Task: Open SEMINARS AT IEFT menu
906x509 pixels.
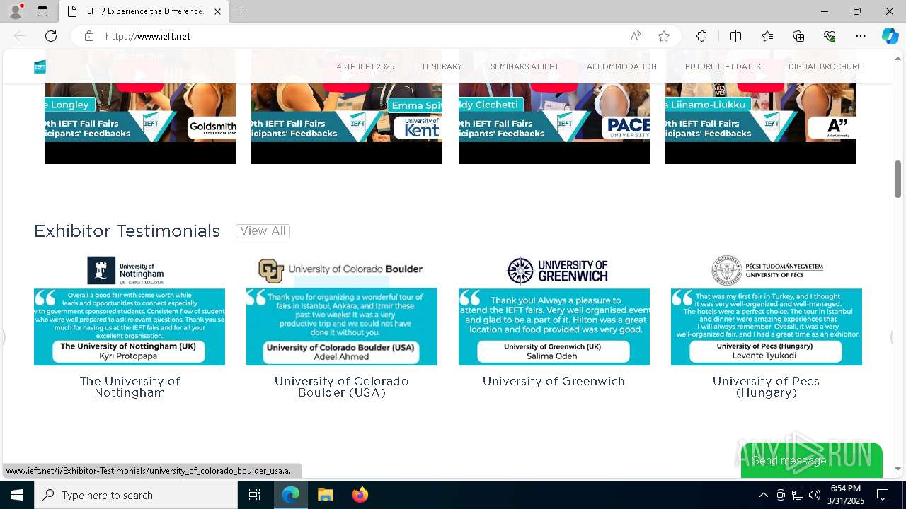Action: click(524, 66)
